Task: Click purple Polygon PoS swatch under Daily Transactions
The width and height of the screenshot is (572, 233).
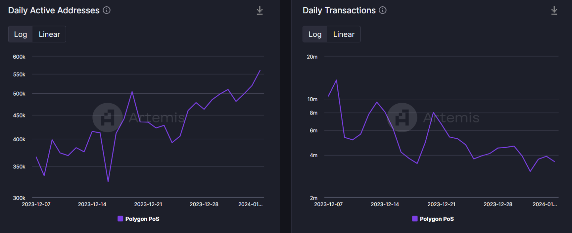Action: tap(415, 219)
